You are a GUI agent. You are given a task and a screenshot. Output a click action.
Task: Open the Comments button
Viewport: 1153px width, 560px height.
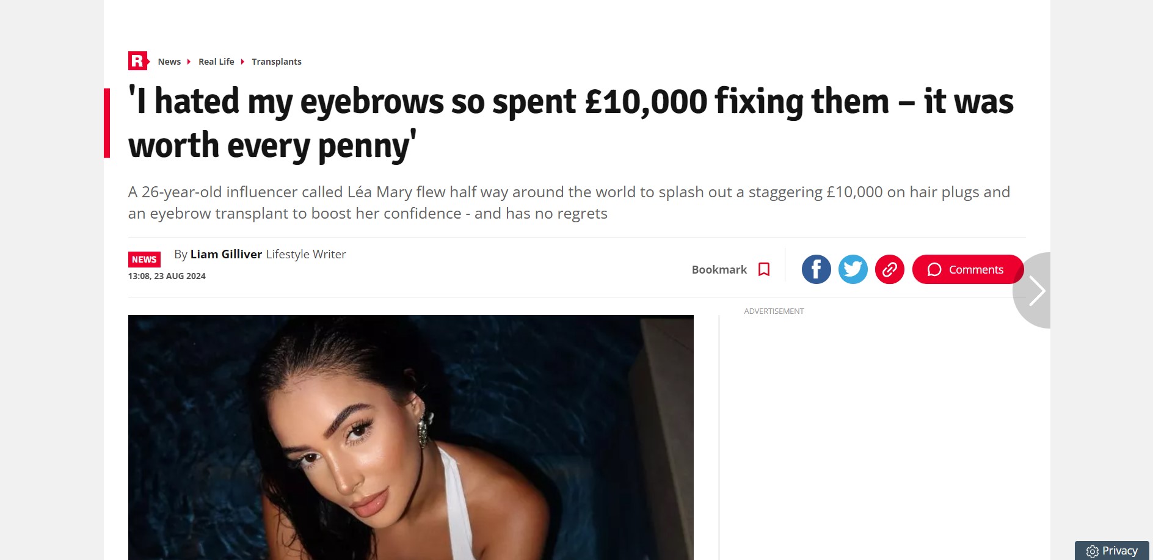[x=967, y=269]
